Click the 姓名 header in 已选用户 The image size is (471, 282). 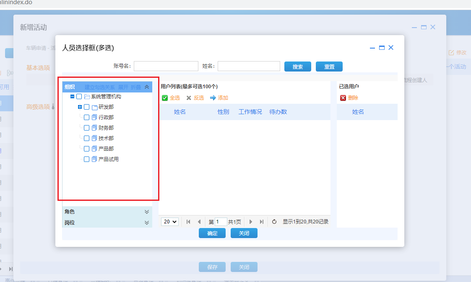(358, 112)
